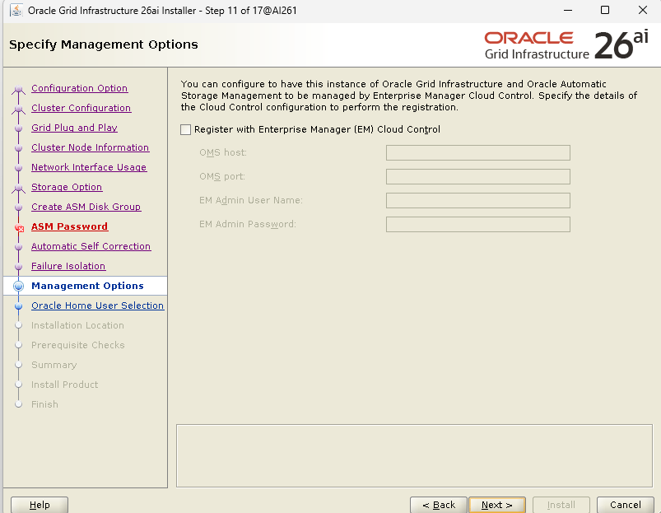Return to ASM Password step

coord(69,226)
